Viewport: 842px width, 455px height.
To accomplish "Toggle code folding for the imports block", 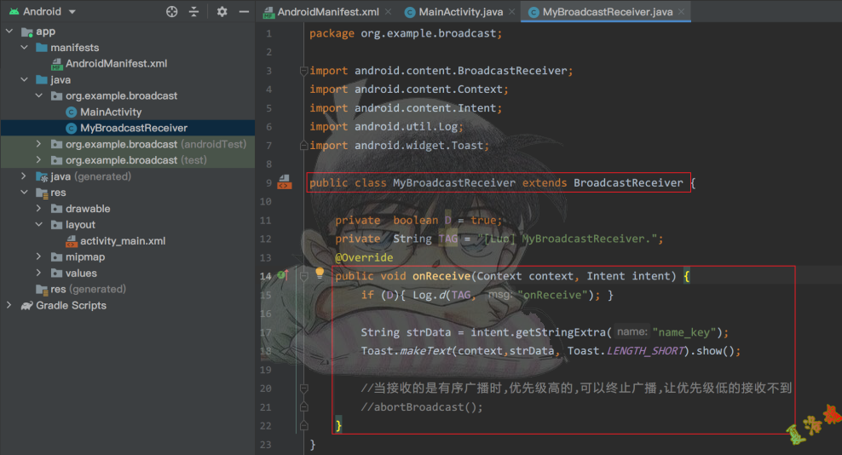I will click(x=303, y=71).
